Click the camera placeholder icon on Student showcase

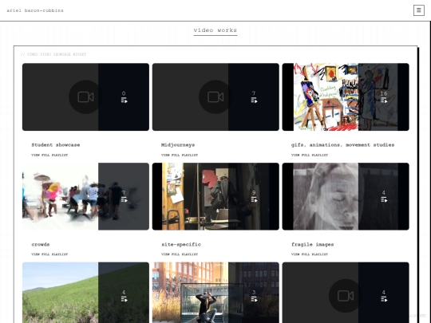tap(85, 97)
